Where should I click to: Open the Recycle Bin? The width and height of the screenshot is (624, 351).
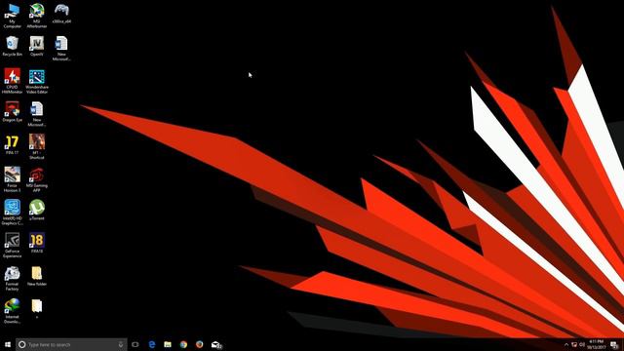click(x=12, y=46)
